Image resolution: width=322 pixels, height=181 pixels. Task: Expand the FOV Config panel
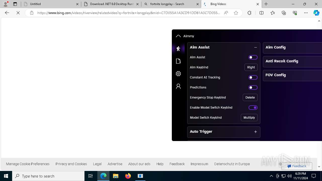[x=292, y=75]
